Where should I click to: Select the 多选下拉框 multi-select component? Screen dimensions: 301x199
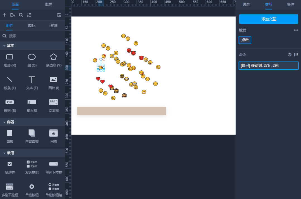coord(10,190)
